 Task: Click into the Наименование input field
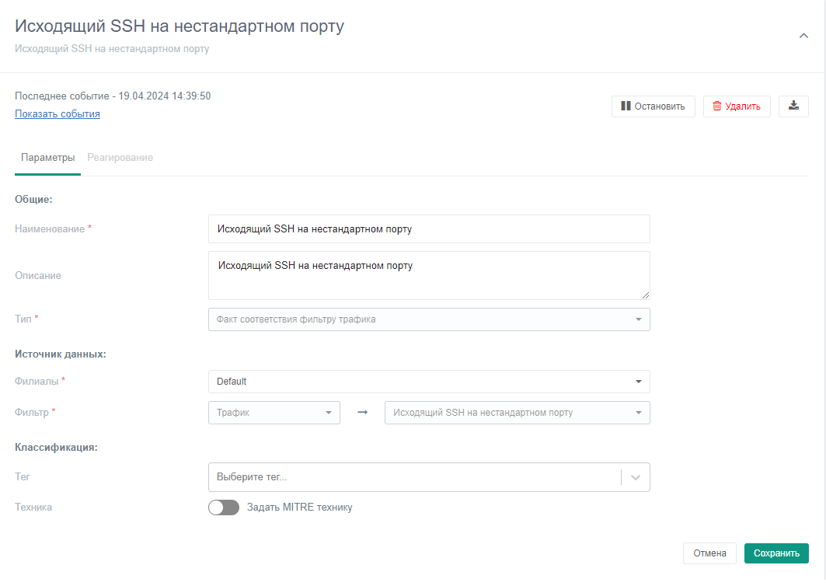[429, 229]
